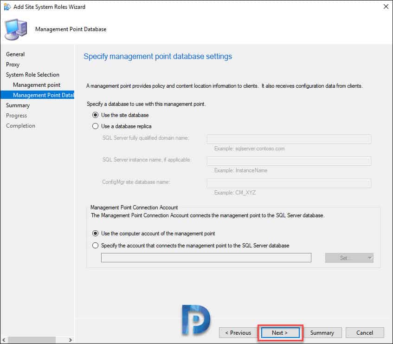Click ConfigMgr site database name field

289,183
